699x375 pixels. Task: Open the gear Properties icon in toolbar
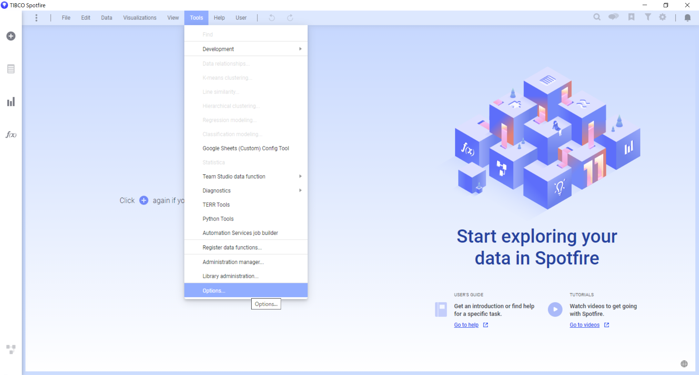pyautogui.click(x=663, y=17)
